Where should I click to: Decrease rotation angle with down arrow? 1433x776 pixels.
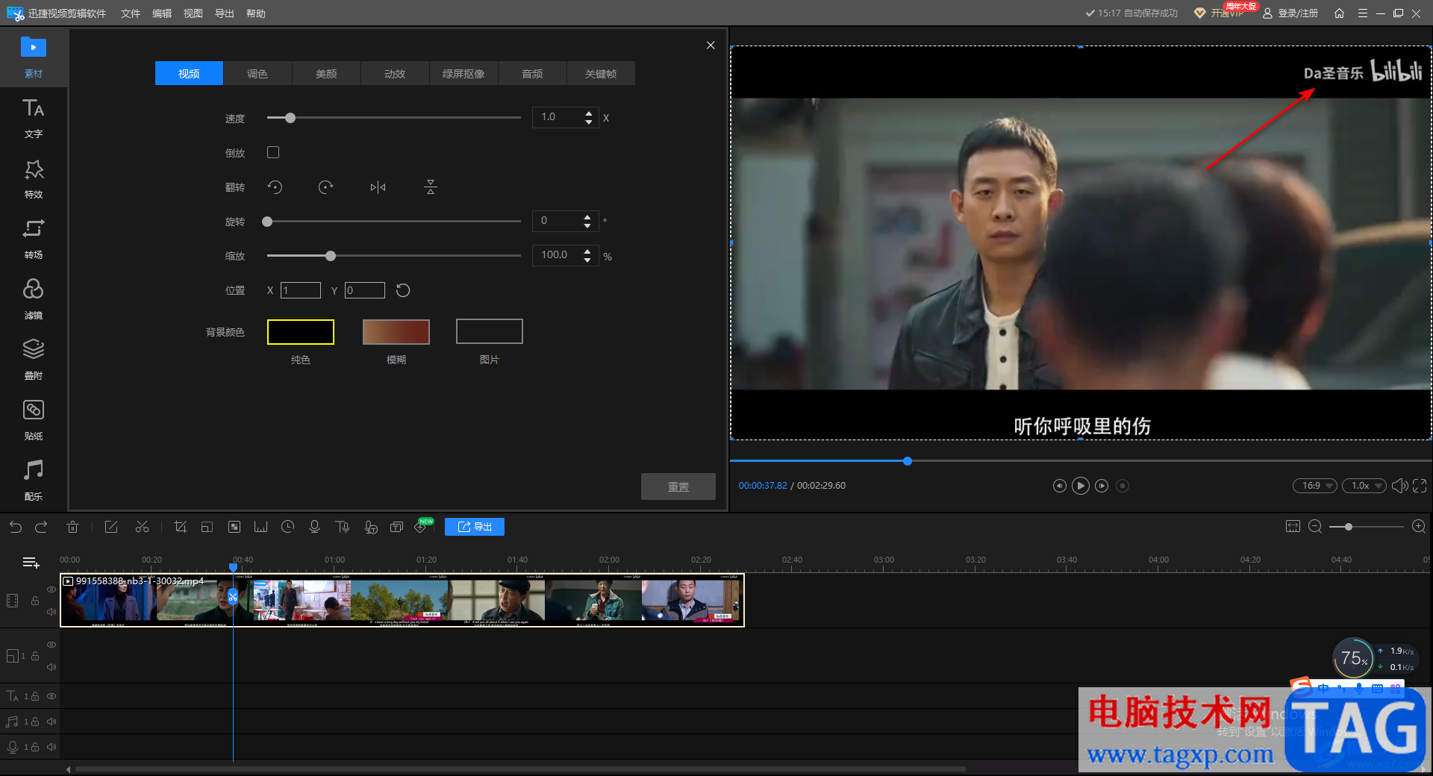click(x=587, y=225)
